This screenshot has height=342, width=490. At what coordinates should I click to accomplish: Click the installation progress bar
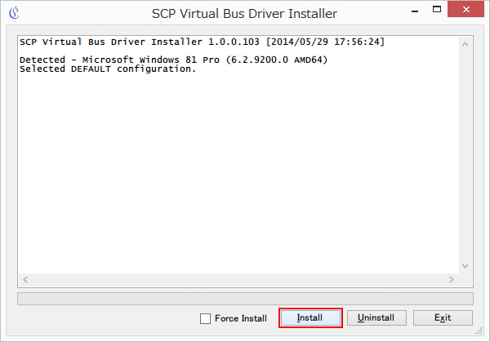click(245, 299)
